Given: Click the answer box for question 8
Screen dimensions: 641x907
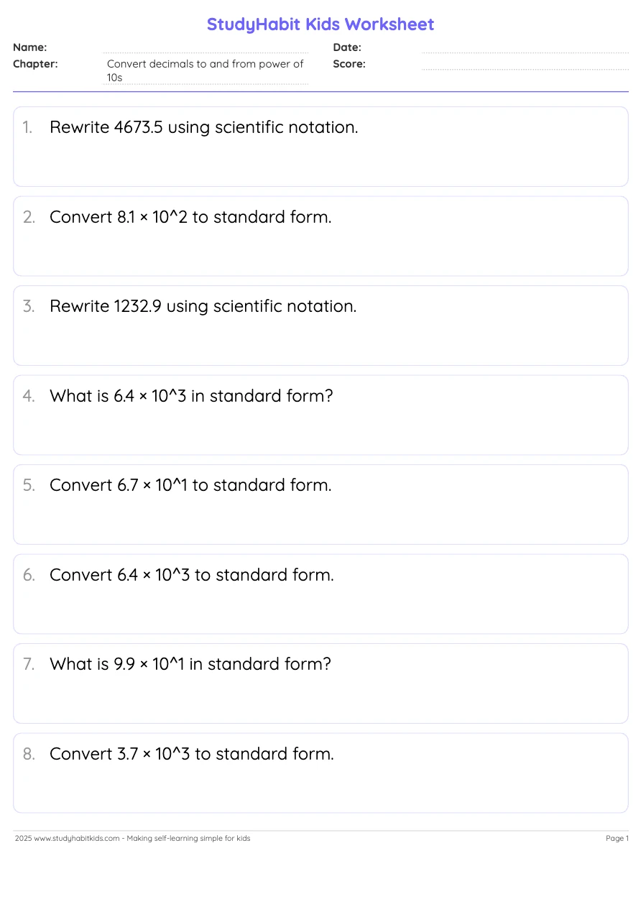Looking at the screenshot, I should tap(320, 789).
